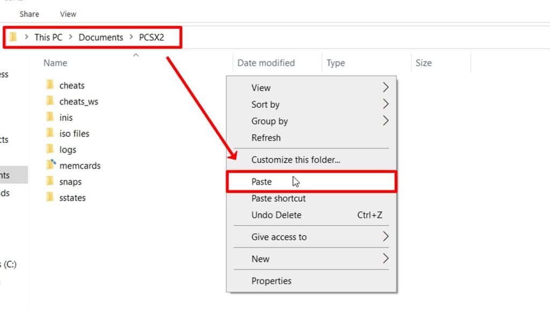Screen dimensions: 550x309
Task: Open the snaps folder
Action: tap(70, 181)
